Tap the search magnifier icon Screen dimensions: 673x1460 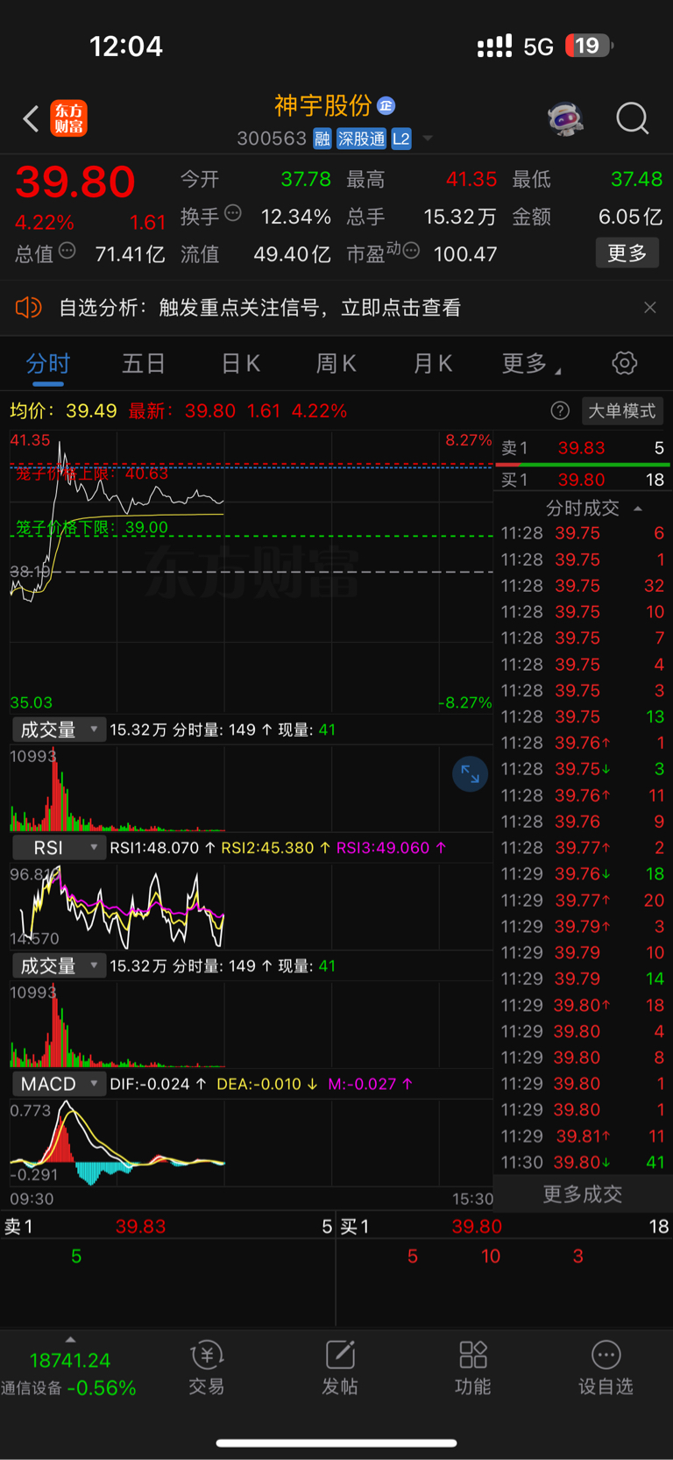pyautogui.click(x=632, y=118)
